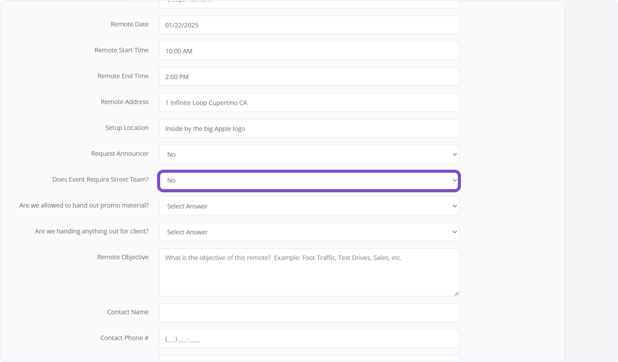Grab the Remote Objective textarea resize handle
Viewport: 618px width, 362px height.
point(456,294)
